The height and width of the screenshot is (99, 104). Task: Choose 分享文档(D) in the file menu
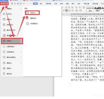pyautogui.click(x=12, y=47)
